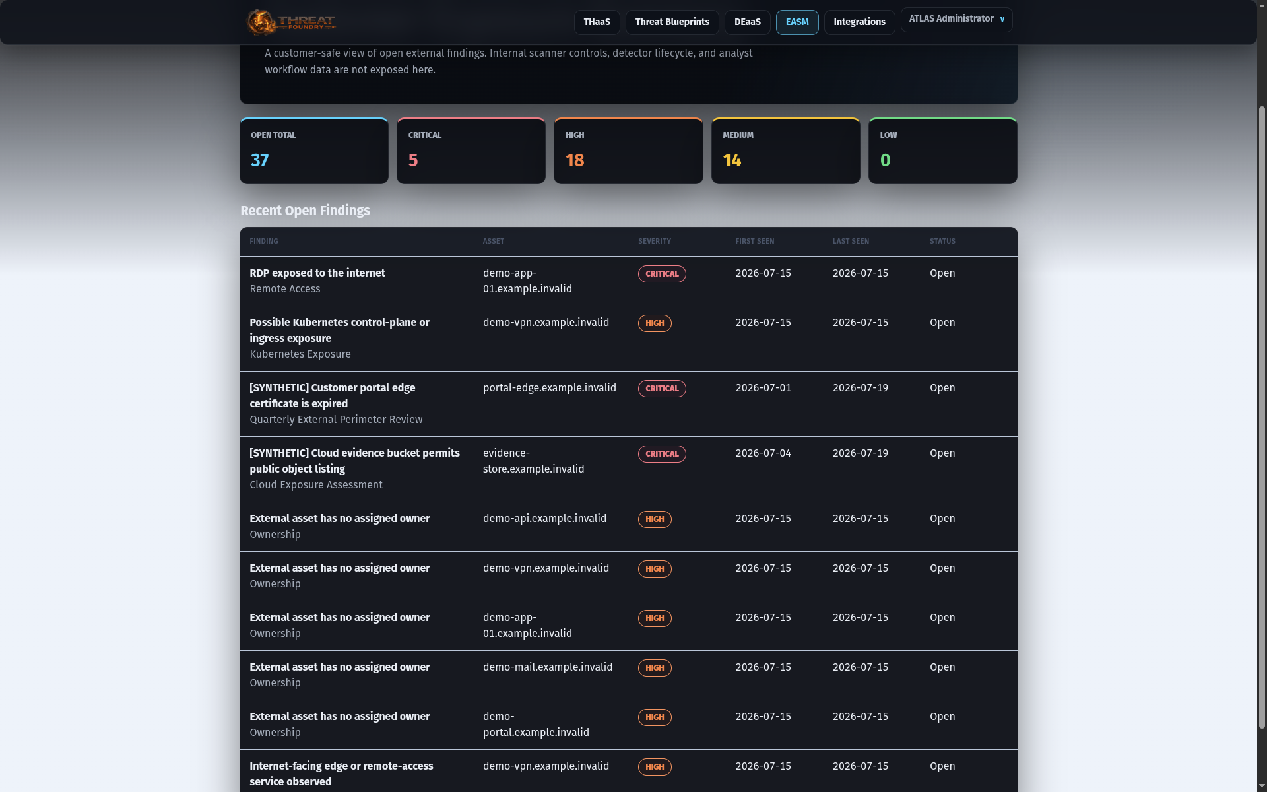Viewport: 1267px width, 792px height.
Task: Click the CRITICAL badge for evidence-store.example.invalid
Action: (x=662, y=454)
